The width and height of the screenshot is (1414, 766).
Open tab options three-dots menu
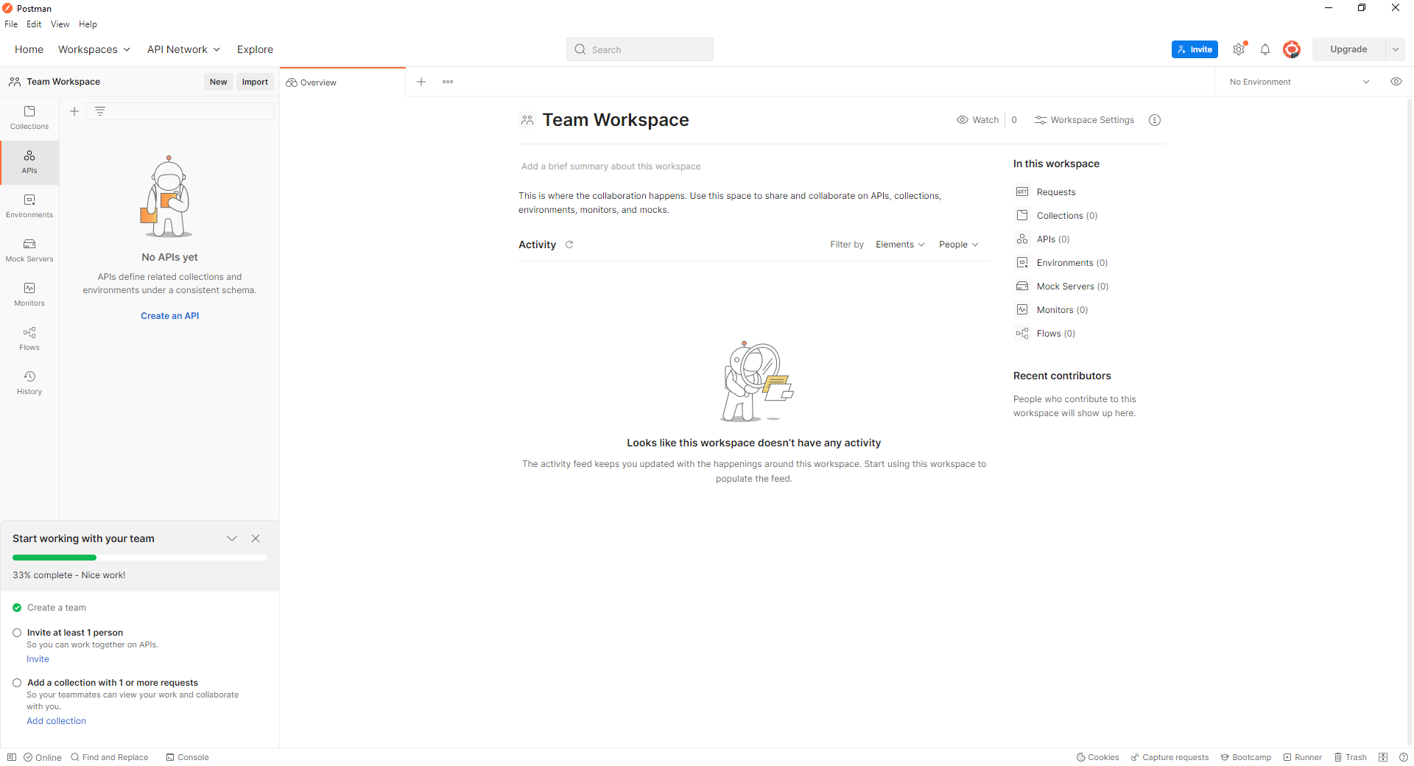pyautogui.click(x=448, y=82)
